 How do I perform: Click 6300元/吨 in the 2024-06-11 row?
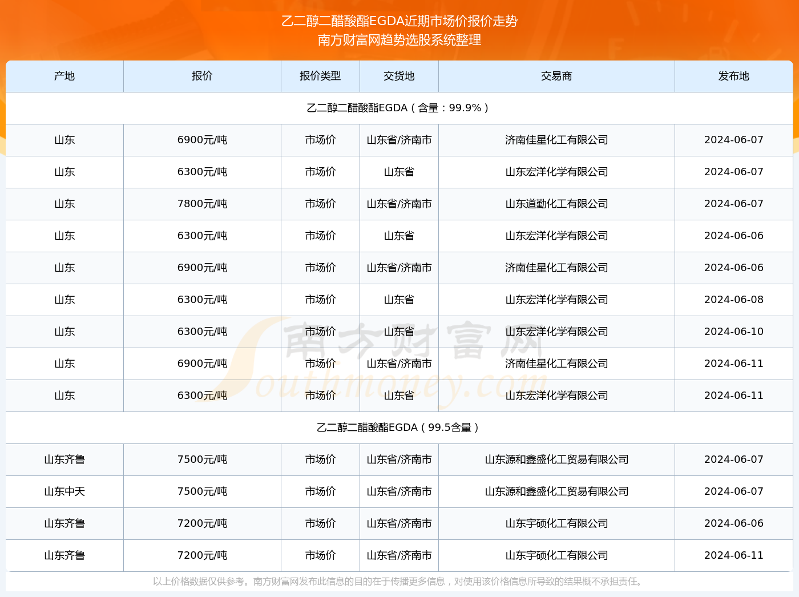[x=202, y=396]
